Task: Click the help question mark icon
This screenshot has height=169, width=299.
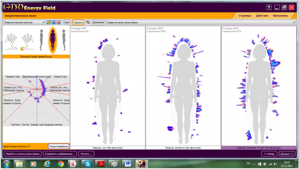Action: (x=269, y=7)
